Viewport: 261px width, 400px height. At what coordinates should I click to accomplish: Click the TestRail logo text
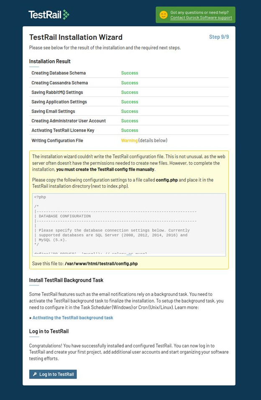pos(45,15)
